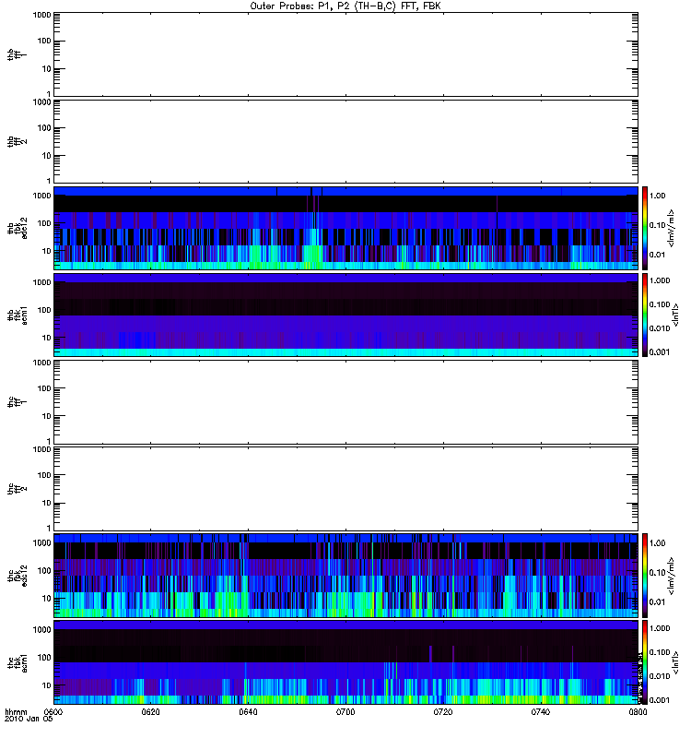Click the color bar beside thb fbk scm1 panel
Screen dimensions: 691x738
point(645,315)
